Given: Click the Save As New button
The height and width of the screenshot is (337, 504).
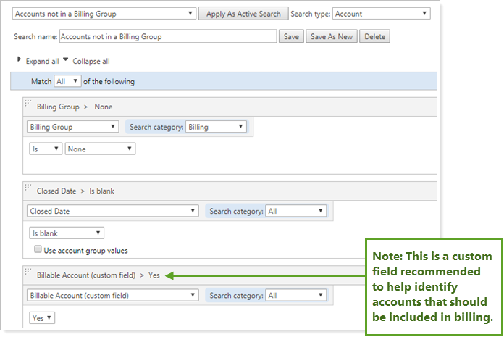Looking at the screenshot, I should pyautogui.click(x=332, y=37).
